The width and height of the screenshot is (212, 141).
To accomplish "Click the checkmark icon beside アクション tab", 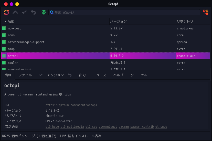I will tap(41, 75).
